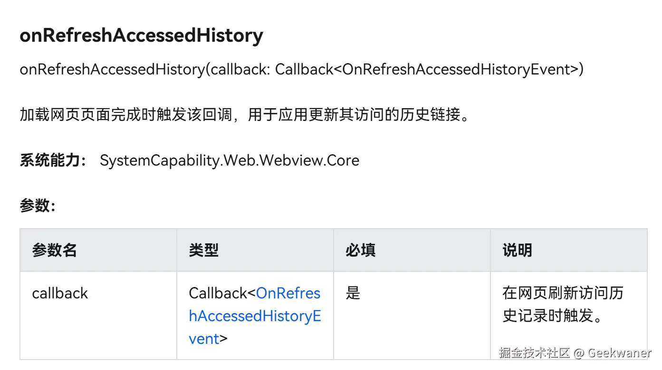The height and width of the screenshot is (370, 662).
Task: Select the SystemCapability.Web.Webview.Core text
Action: pyautogui.click(x=230, y=160)
